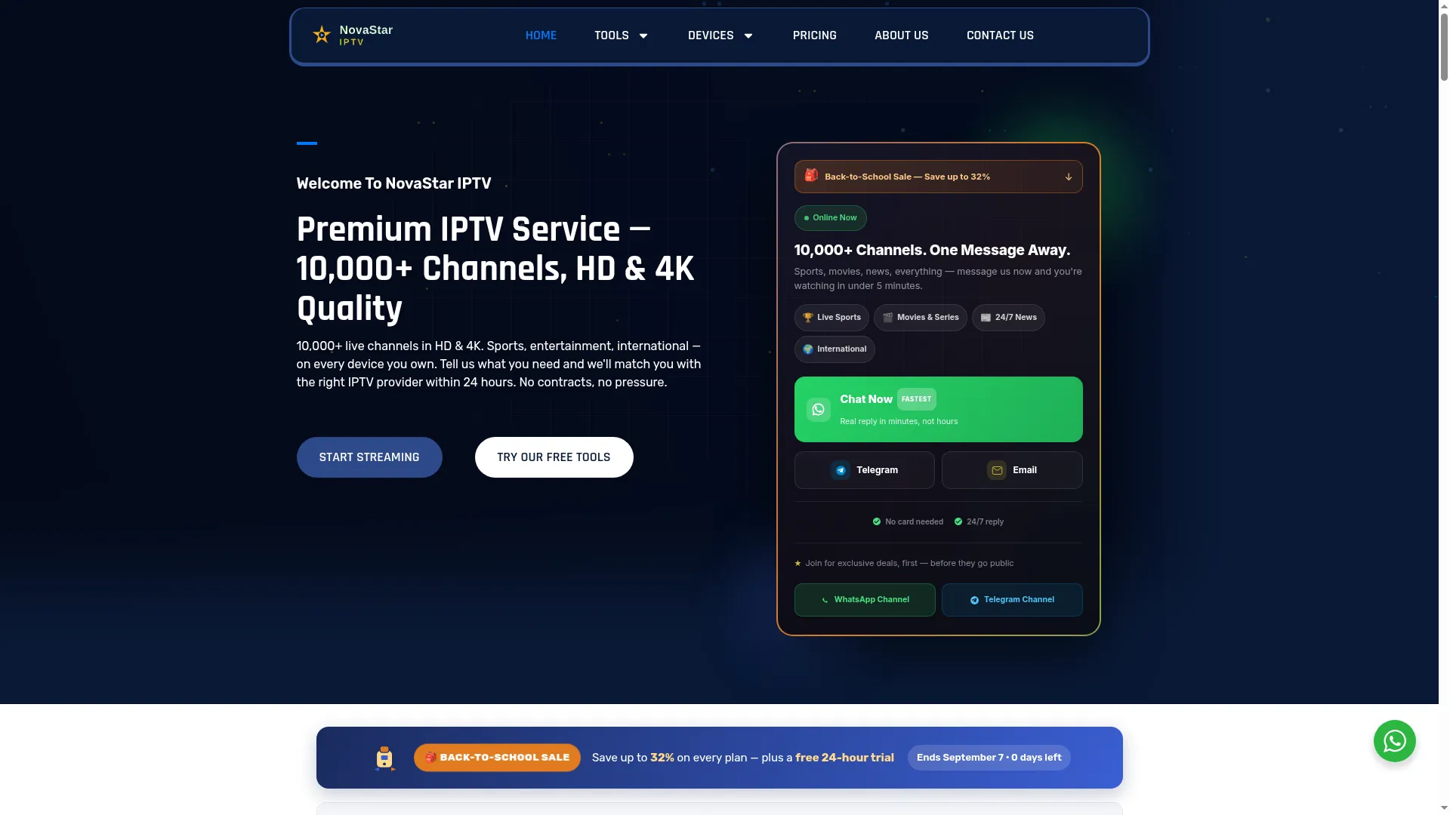Open the Devices nav menu
This screenshot has height=815, width=1450.
pos(711,35)
